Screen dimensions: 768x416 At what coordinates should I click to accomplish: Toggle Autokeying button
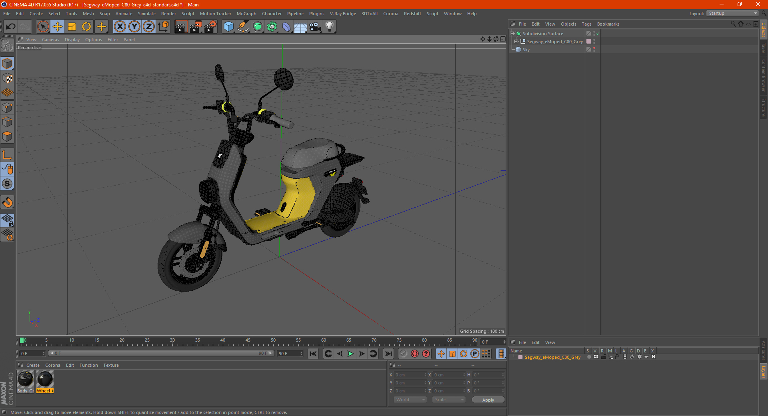(x=415, y=354)
